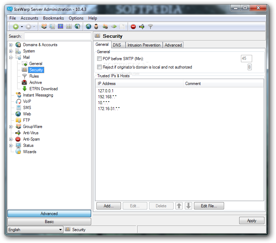Switch to the Advanced security tab
The height and width of the screenshot is (243, 276).
click(x=173, y=45)
